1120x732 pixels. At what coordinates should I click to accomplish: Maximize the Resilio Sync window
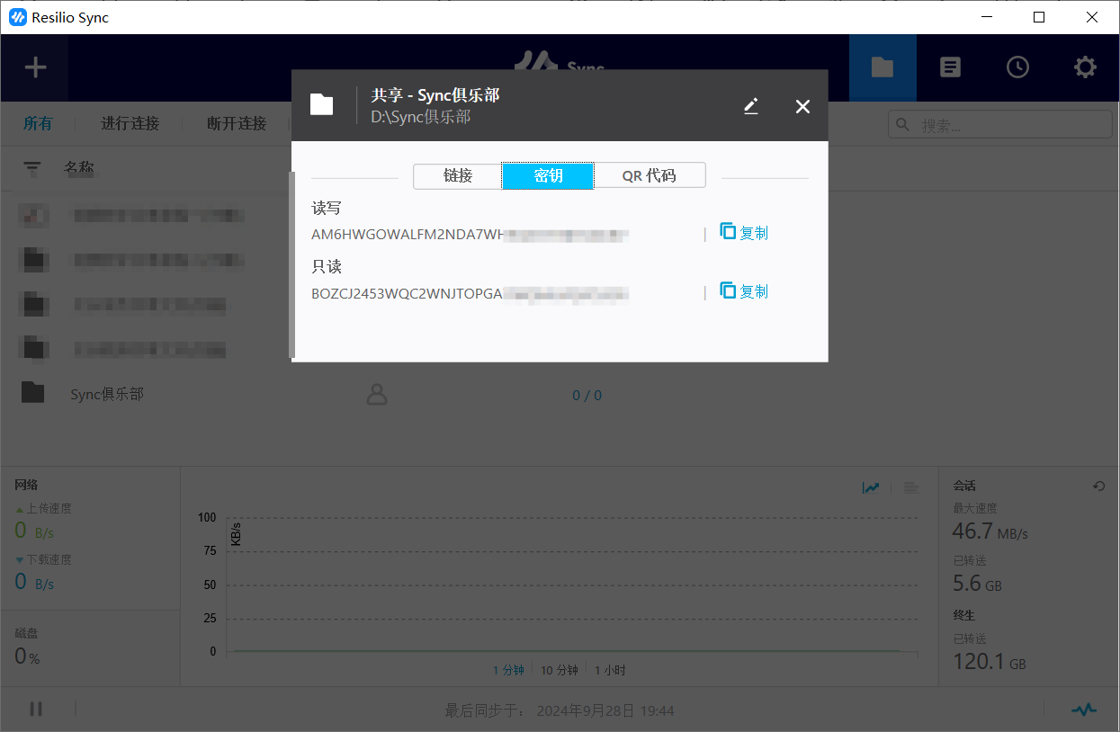coord(1039,17)
